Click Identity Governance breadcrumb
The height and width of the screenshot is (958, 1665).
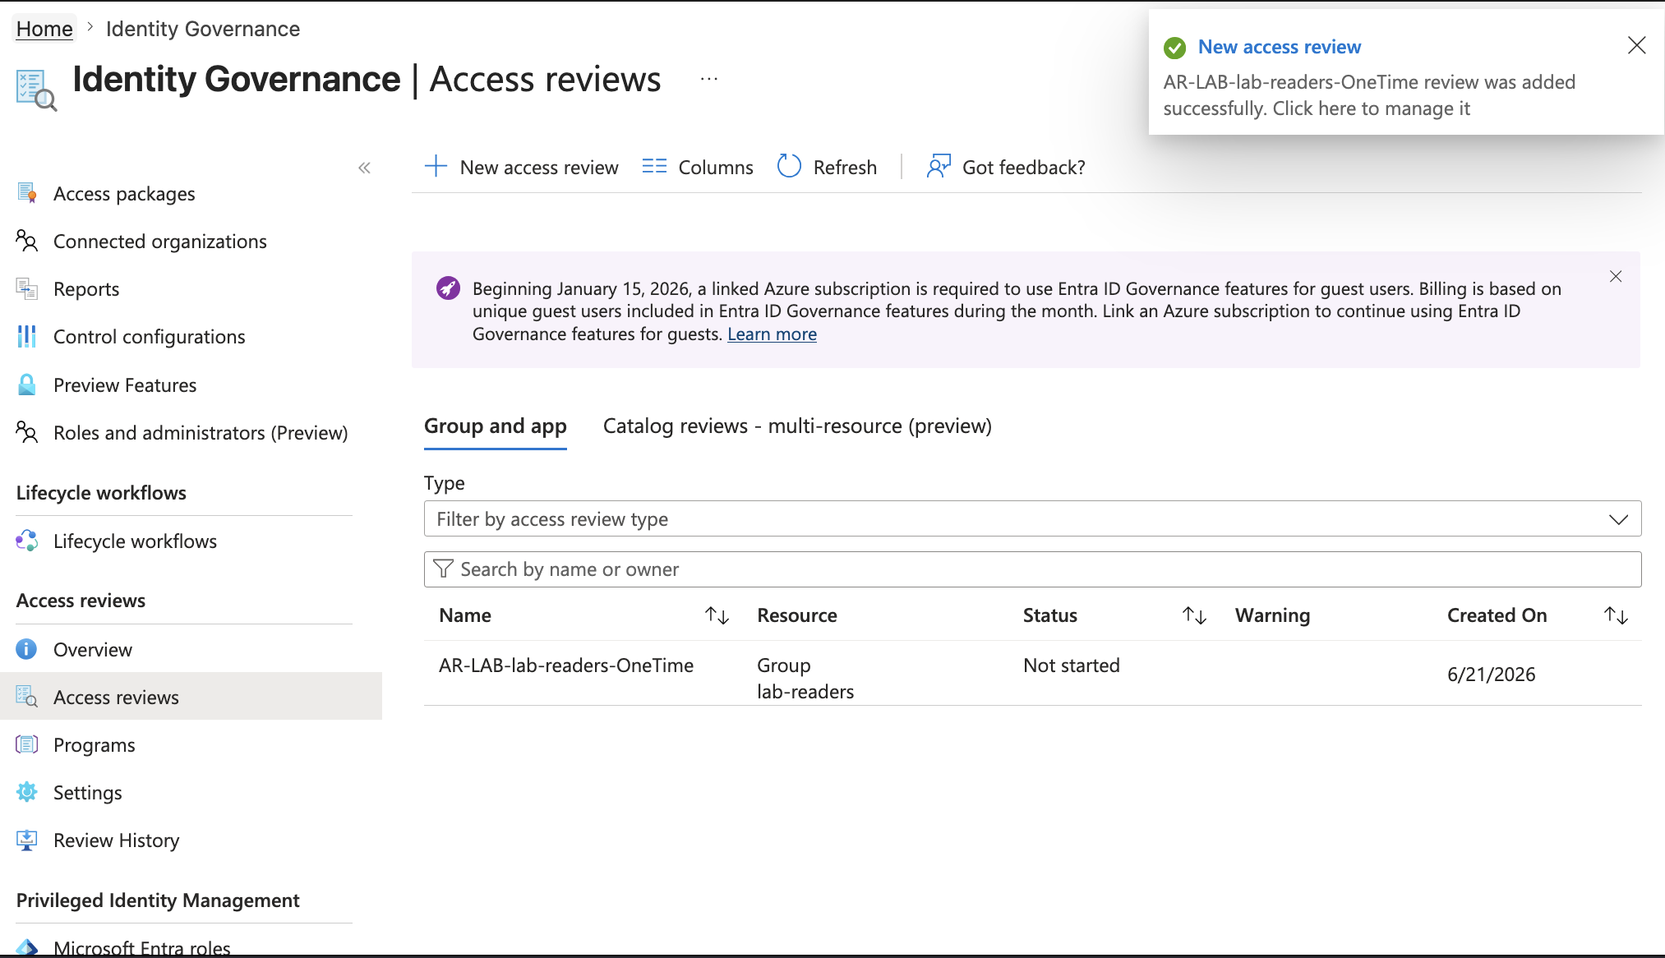coord(203,29)
